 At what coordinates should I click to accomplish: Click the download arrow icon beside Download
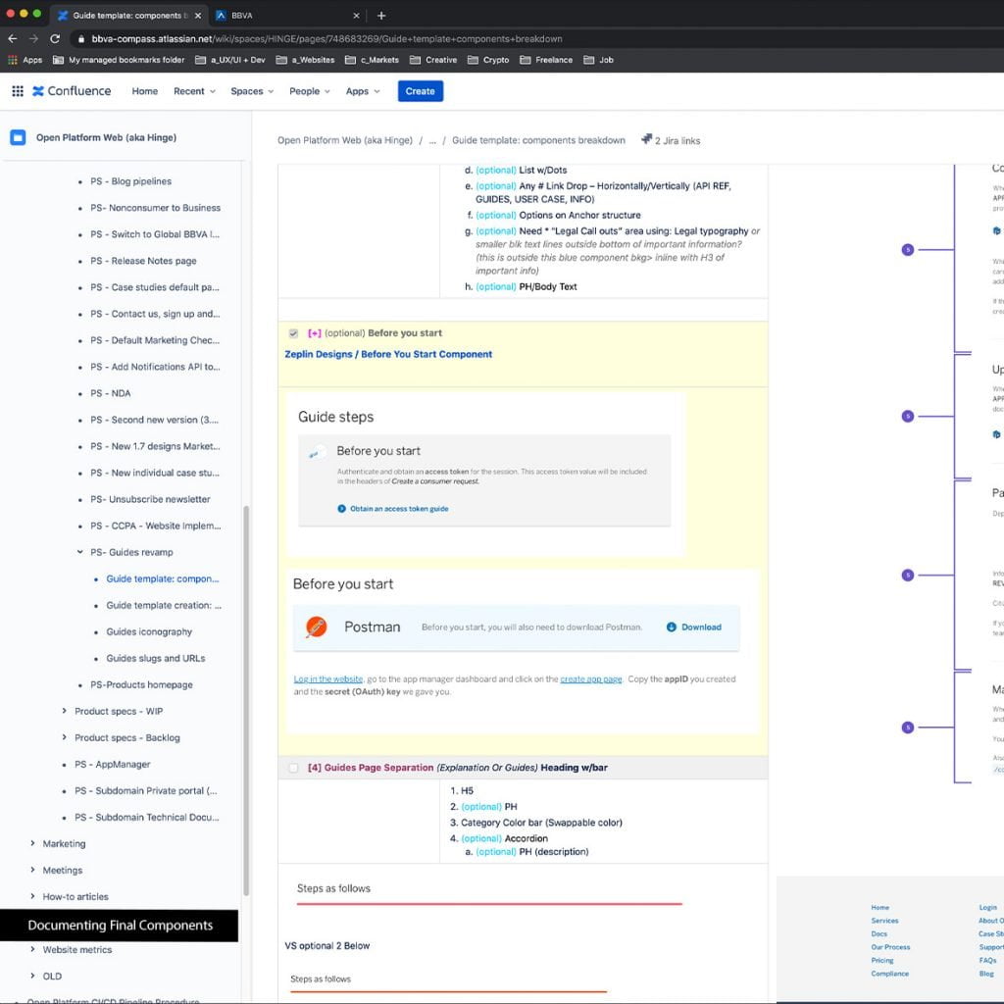point(671,627)
